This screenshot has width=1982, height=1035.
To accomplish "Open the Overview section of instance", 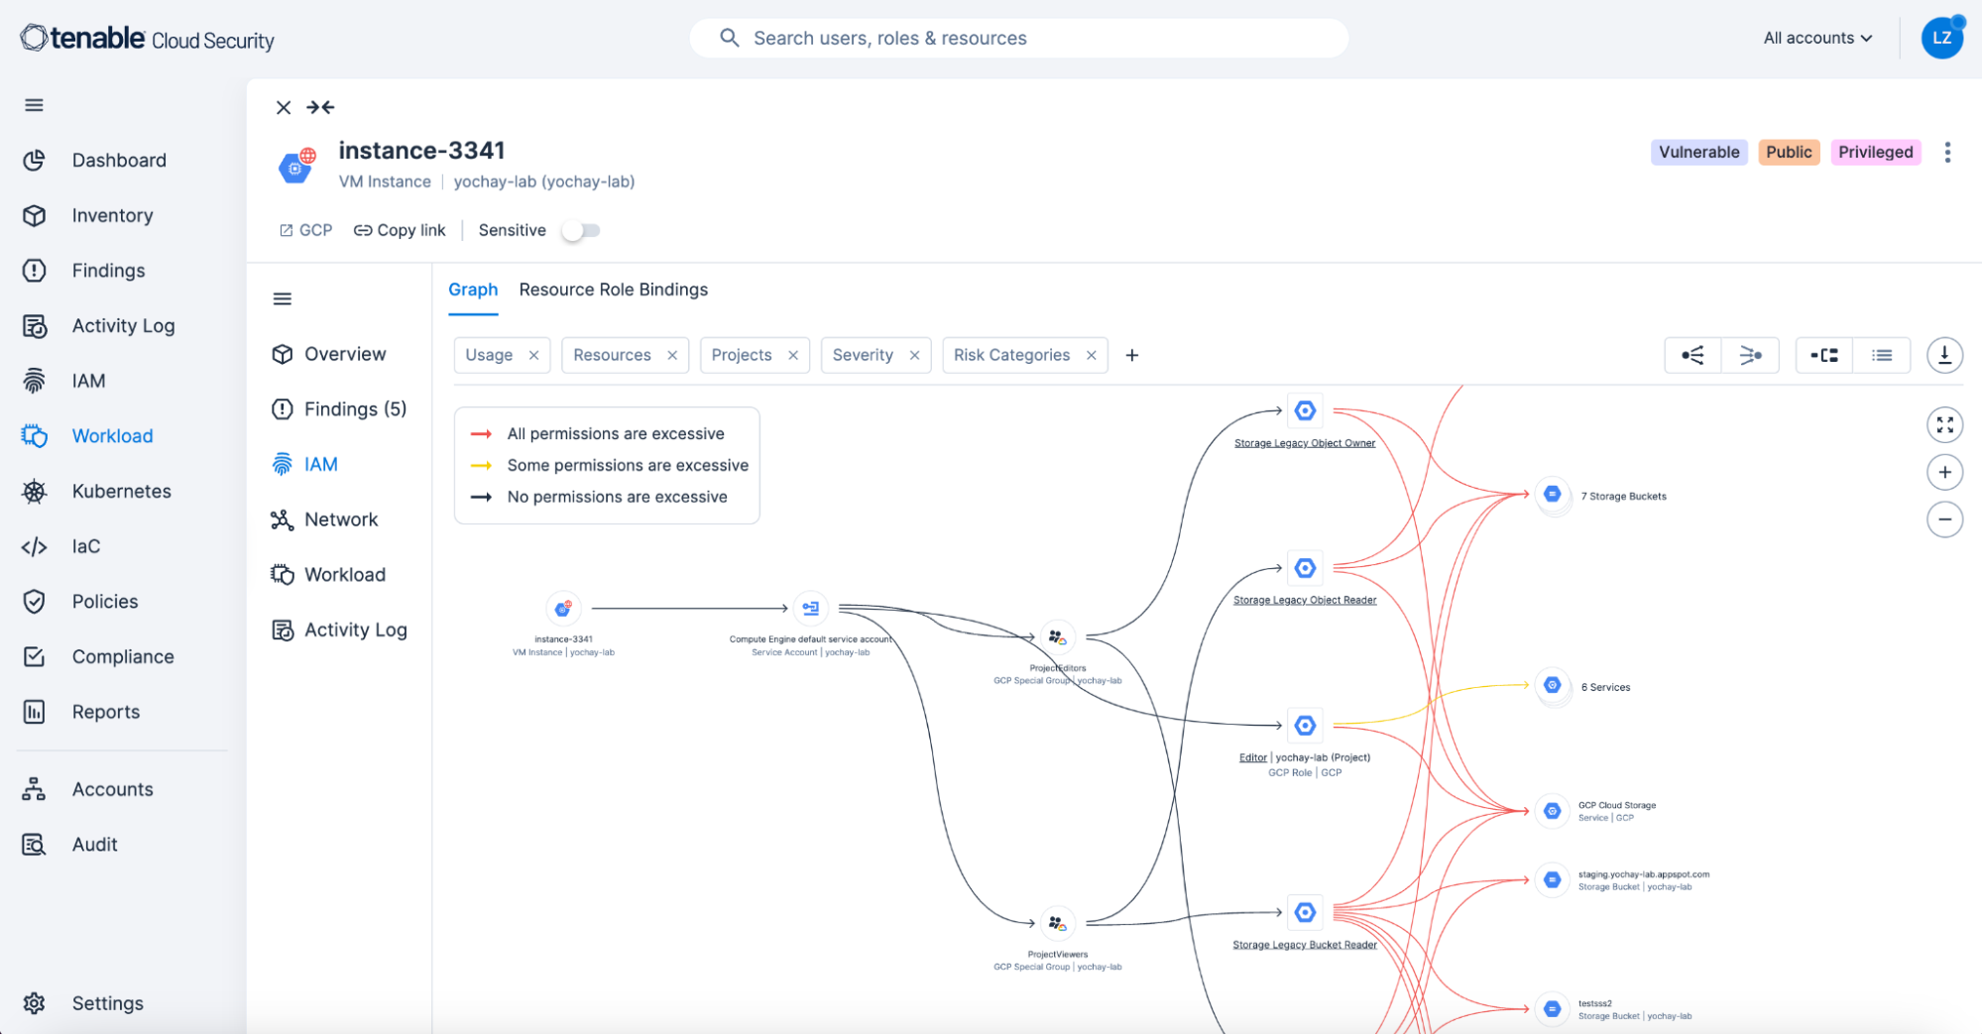I will (x=345, y=354).
